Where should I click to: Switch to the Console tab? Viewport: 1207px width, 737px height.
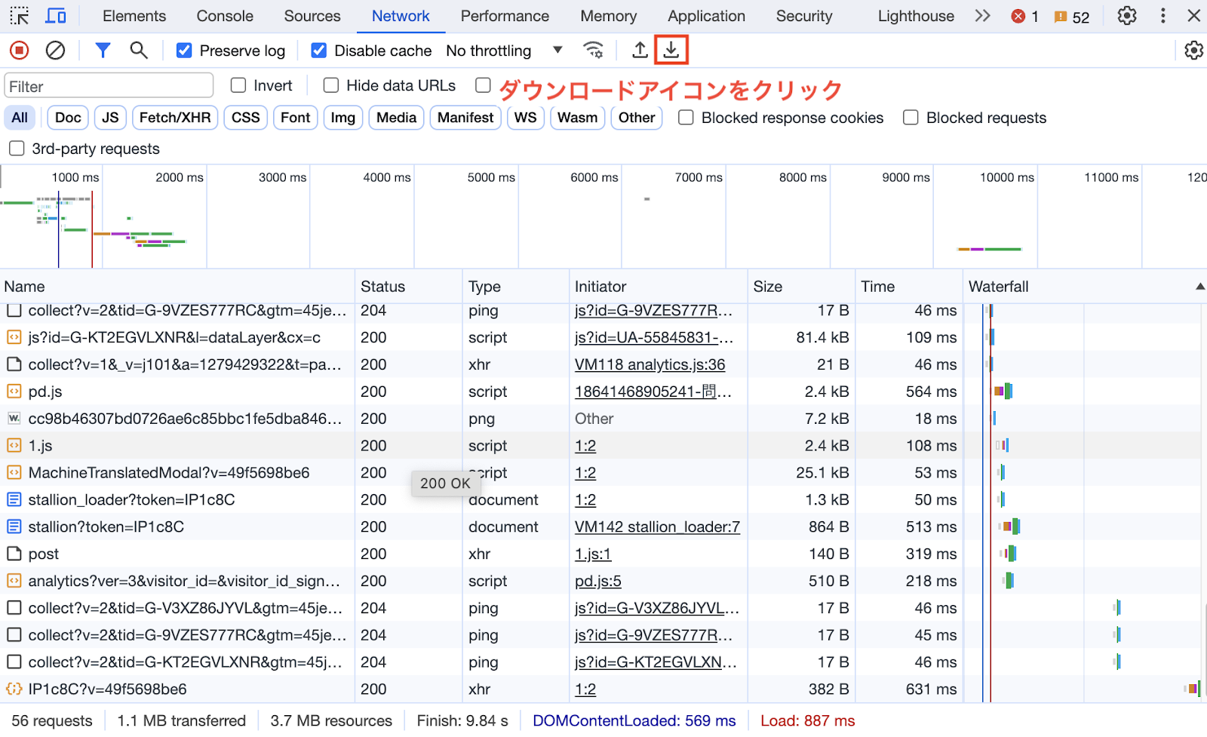[x=225, y=16]
